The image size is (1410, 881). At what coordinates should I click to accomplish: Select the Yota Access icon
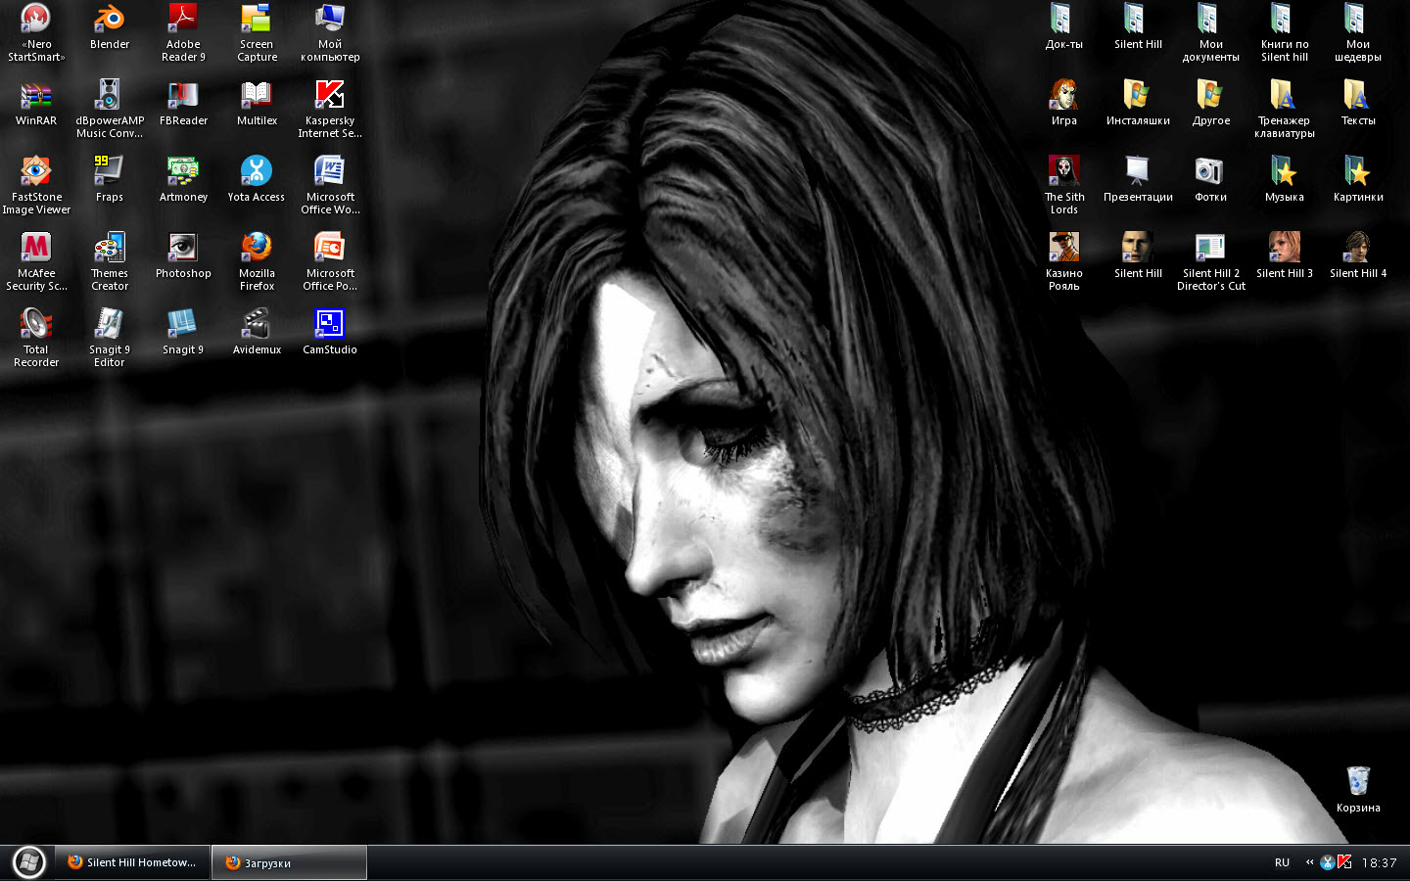257,172
